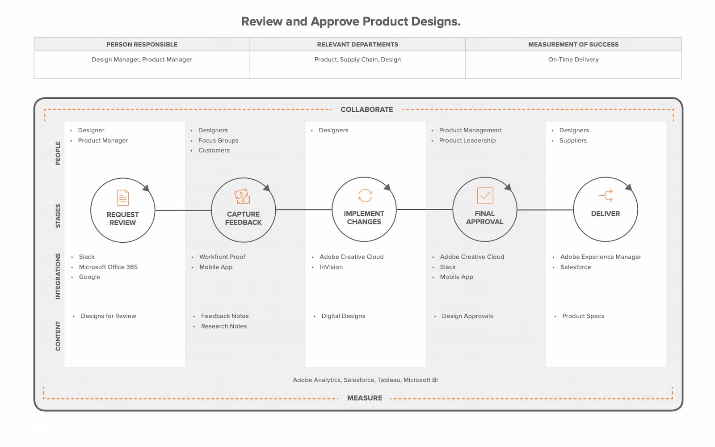Click the branching arrows icon in Deliver
Screen dimensions: 715x447
tap(606, 196)
